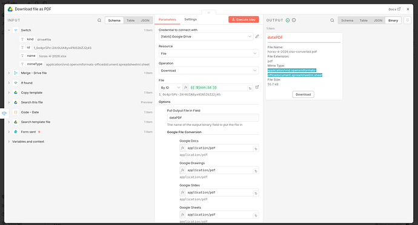Expand the Merge - Drive file node
418x225 pixels.
coord(9,73)
